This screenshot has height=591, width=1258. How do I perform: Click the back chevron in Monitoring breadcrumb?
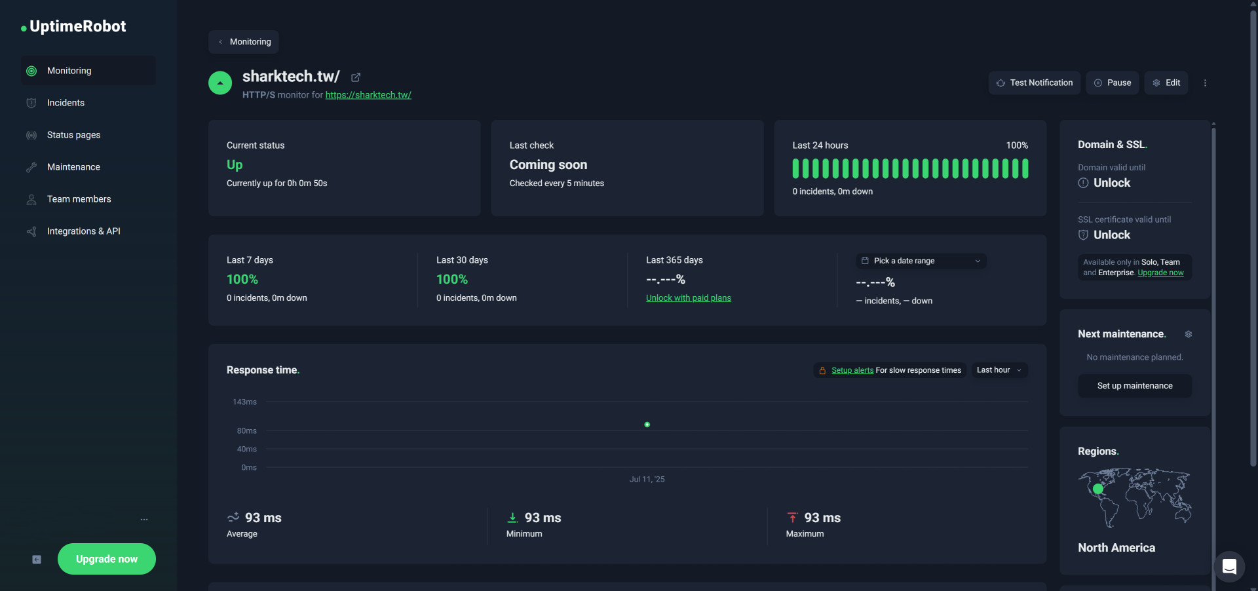(220, 42)
